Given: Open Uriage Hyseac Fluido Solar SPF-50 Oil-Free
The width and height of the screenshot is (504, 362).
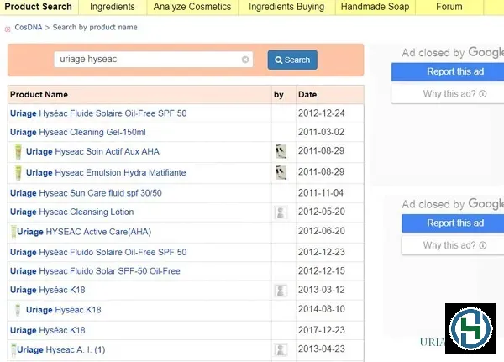Looking at the screenshot, I should 95,271.
